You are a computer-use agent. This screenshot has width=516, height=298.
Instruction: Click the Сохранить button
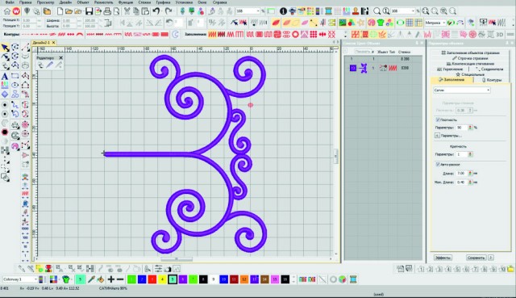coord(476,258)
